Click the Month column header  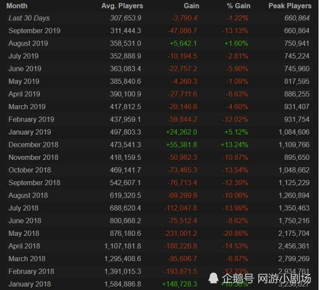tap(17, 5)
